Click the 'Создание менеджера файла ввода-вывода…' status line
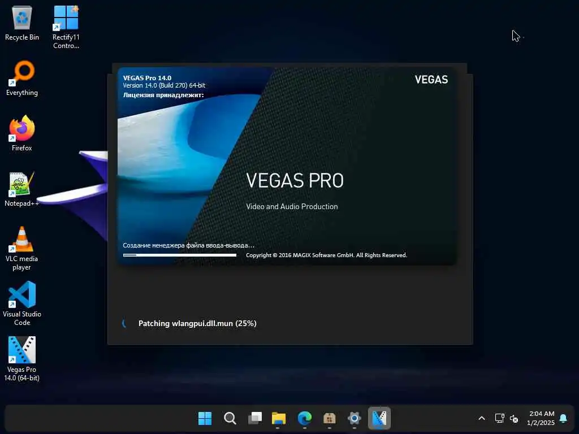 [x=188, y=245]
